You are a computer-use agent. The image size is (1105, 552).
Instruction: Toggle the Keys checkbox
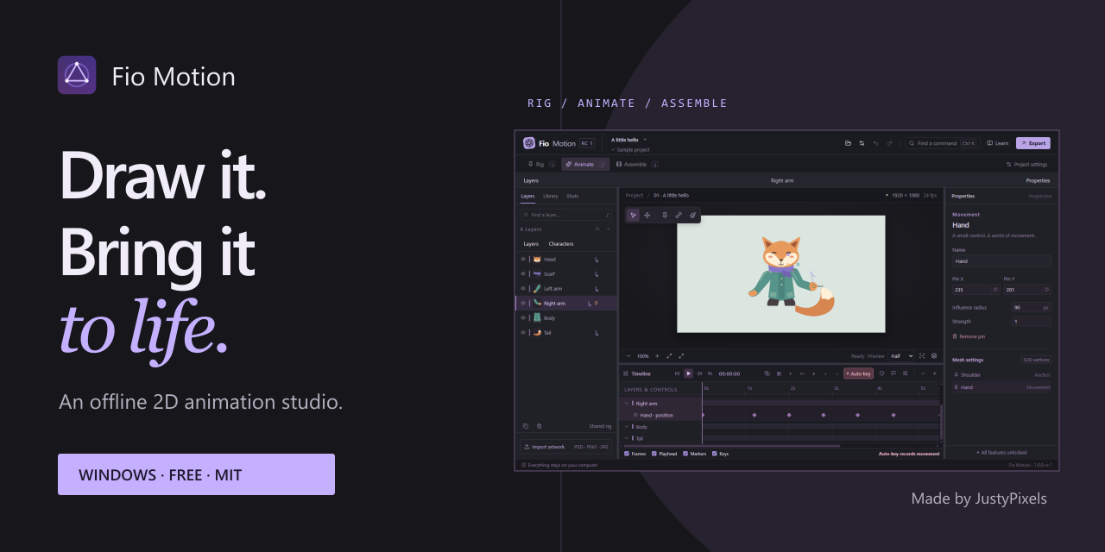[x=715, y=453]
